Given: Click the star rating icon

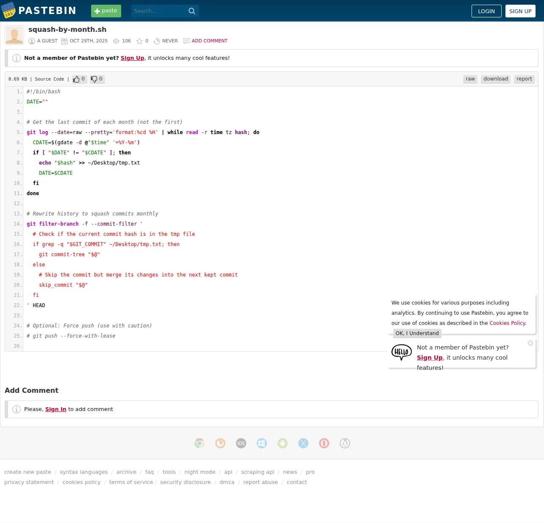Looking at the screenshot, I should tap(139, 41).
